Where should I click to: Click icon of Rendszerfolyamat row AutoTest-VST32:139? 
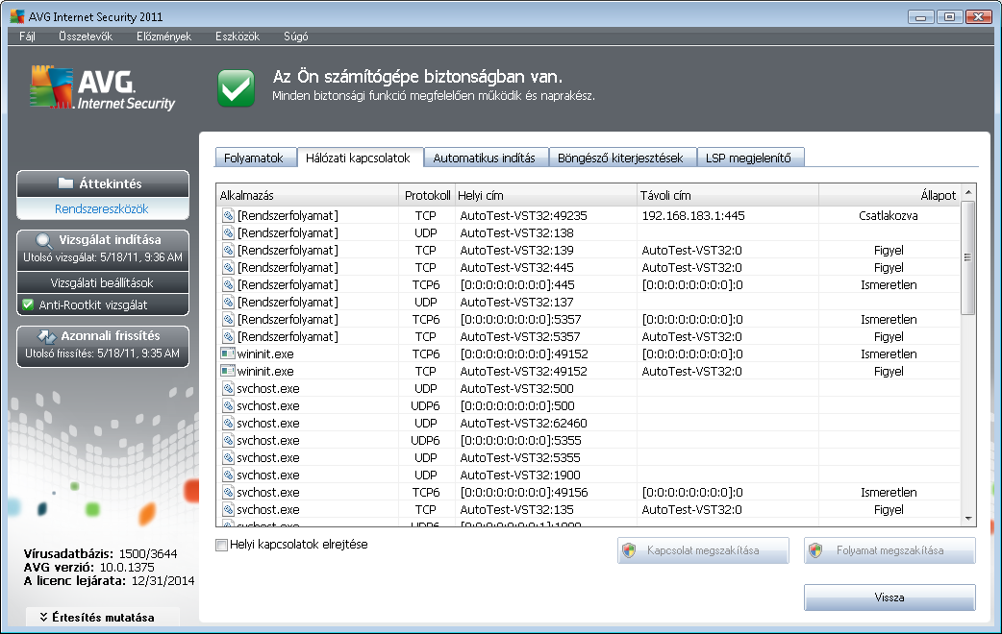pyautogui.click(x=228, y=251)
